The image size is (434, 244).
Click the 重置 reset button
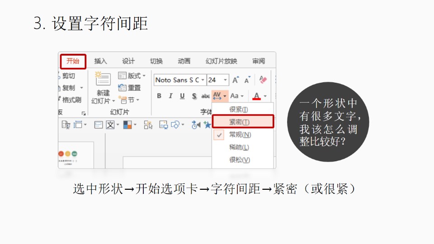tap(130, 88)
